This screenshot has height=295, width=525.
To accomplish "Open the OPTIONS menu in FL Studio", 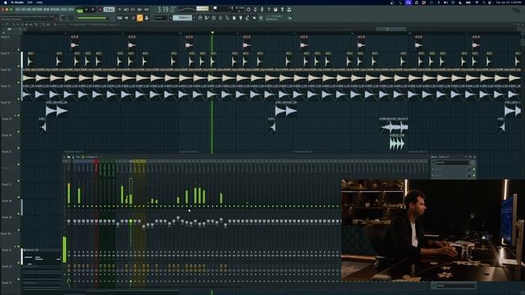I will click(54, 10).
